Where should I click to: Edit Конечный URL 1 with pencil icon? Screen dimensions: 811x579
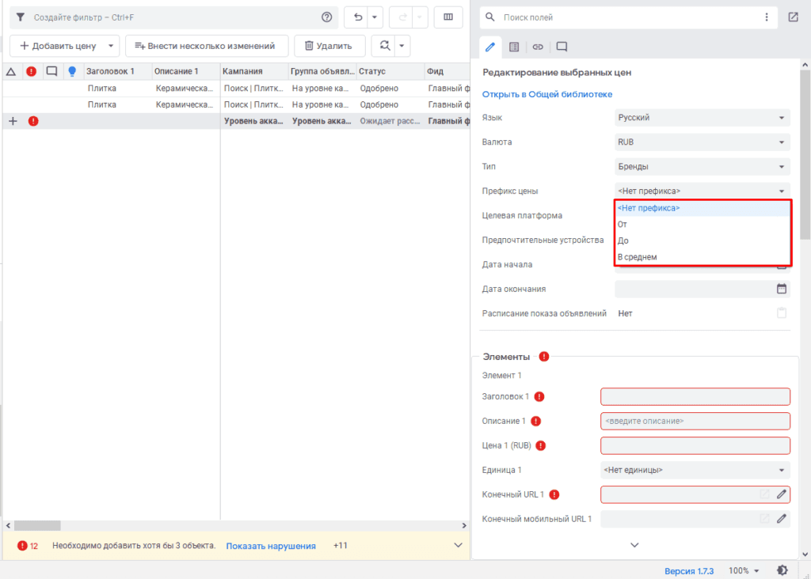tap(782, 494)
